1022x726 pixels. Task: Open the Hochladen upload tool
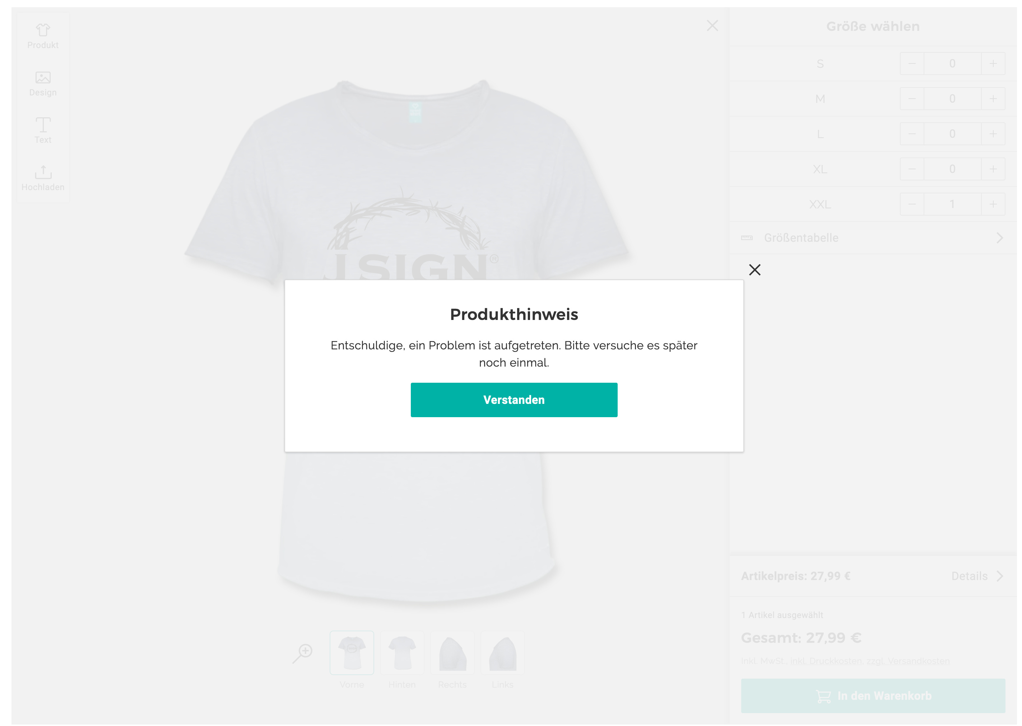click(x=43, y=178)
